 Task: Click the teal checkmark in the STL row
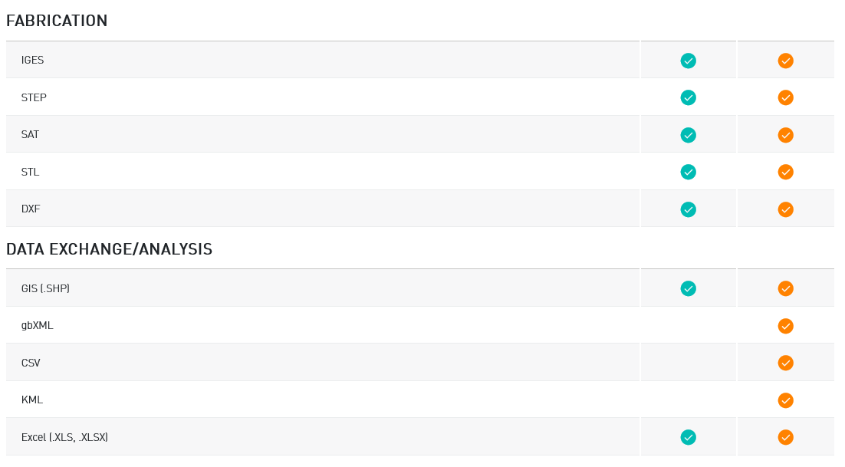688,172
